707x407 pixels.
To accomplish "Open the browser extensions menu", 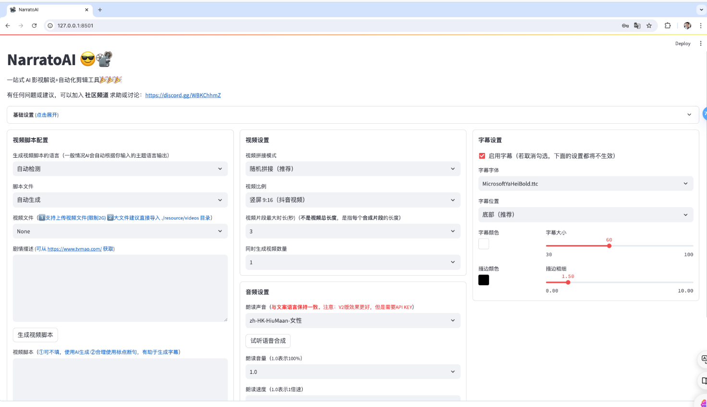I will click(668, 26).
